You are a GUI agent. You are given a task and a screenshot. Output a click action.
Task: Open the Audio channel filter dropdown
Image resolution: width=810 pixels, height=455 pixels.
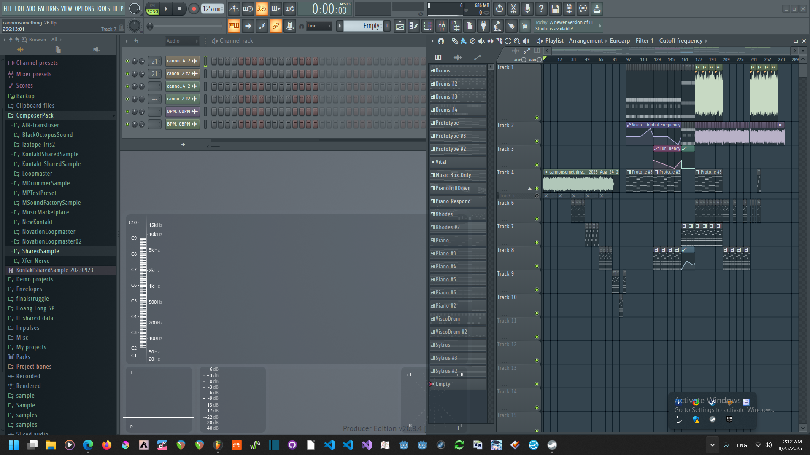pos(182,41)
